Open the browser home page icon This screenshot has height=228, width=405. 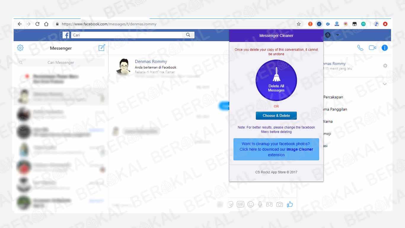click(46, 24)
